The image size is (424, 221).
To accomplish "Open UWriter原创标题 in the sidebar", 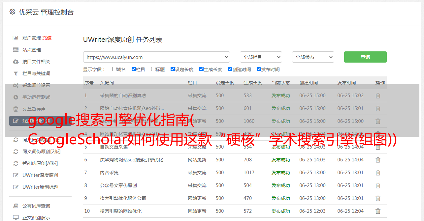I will pyautogui.click(x=40, y=187).
